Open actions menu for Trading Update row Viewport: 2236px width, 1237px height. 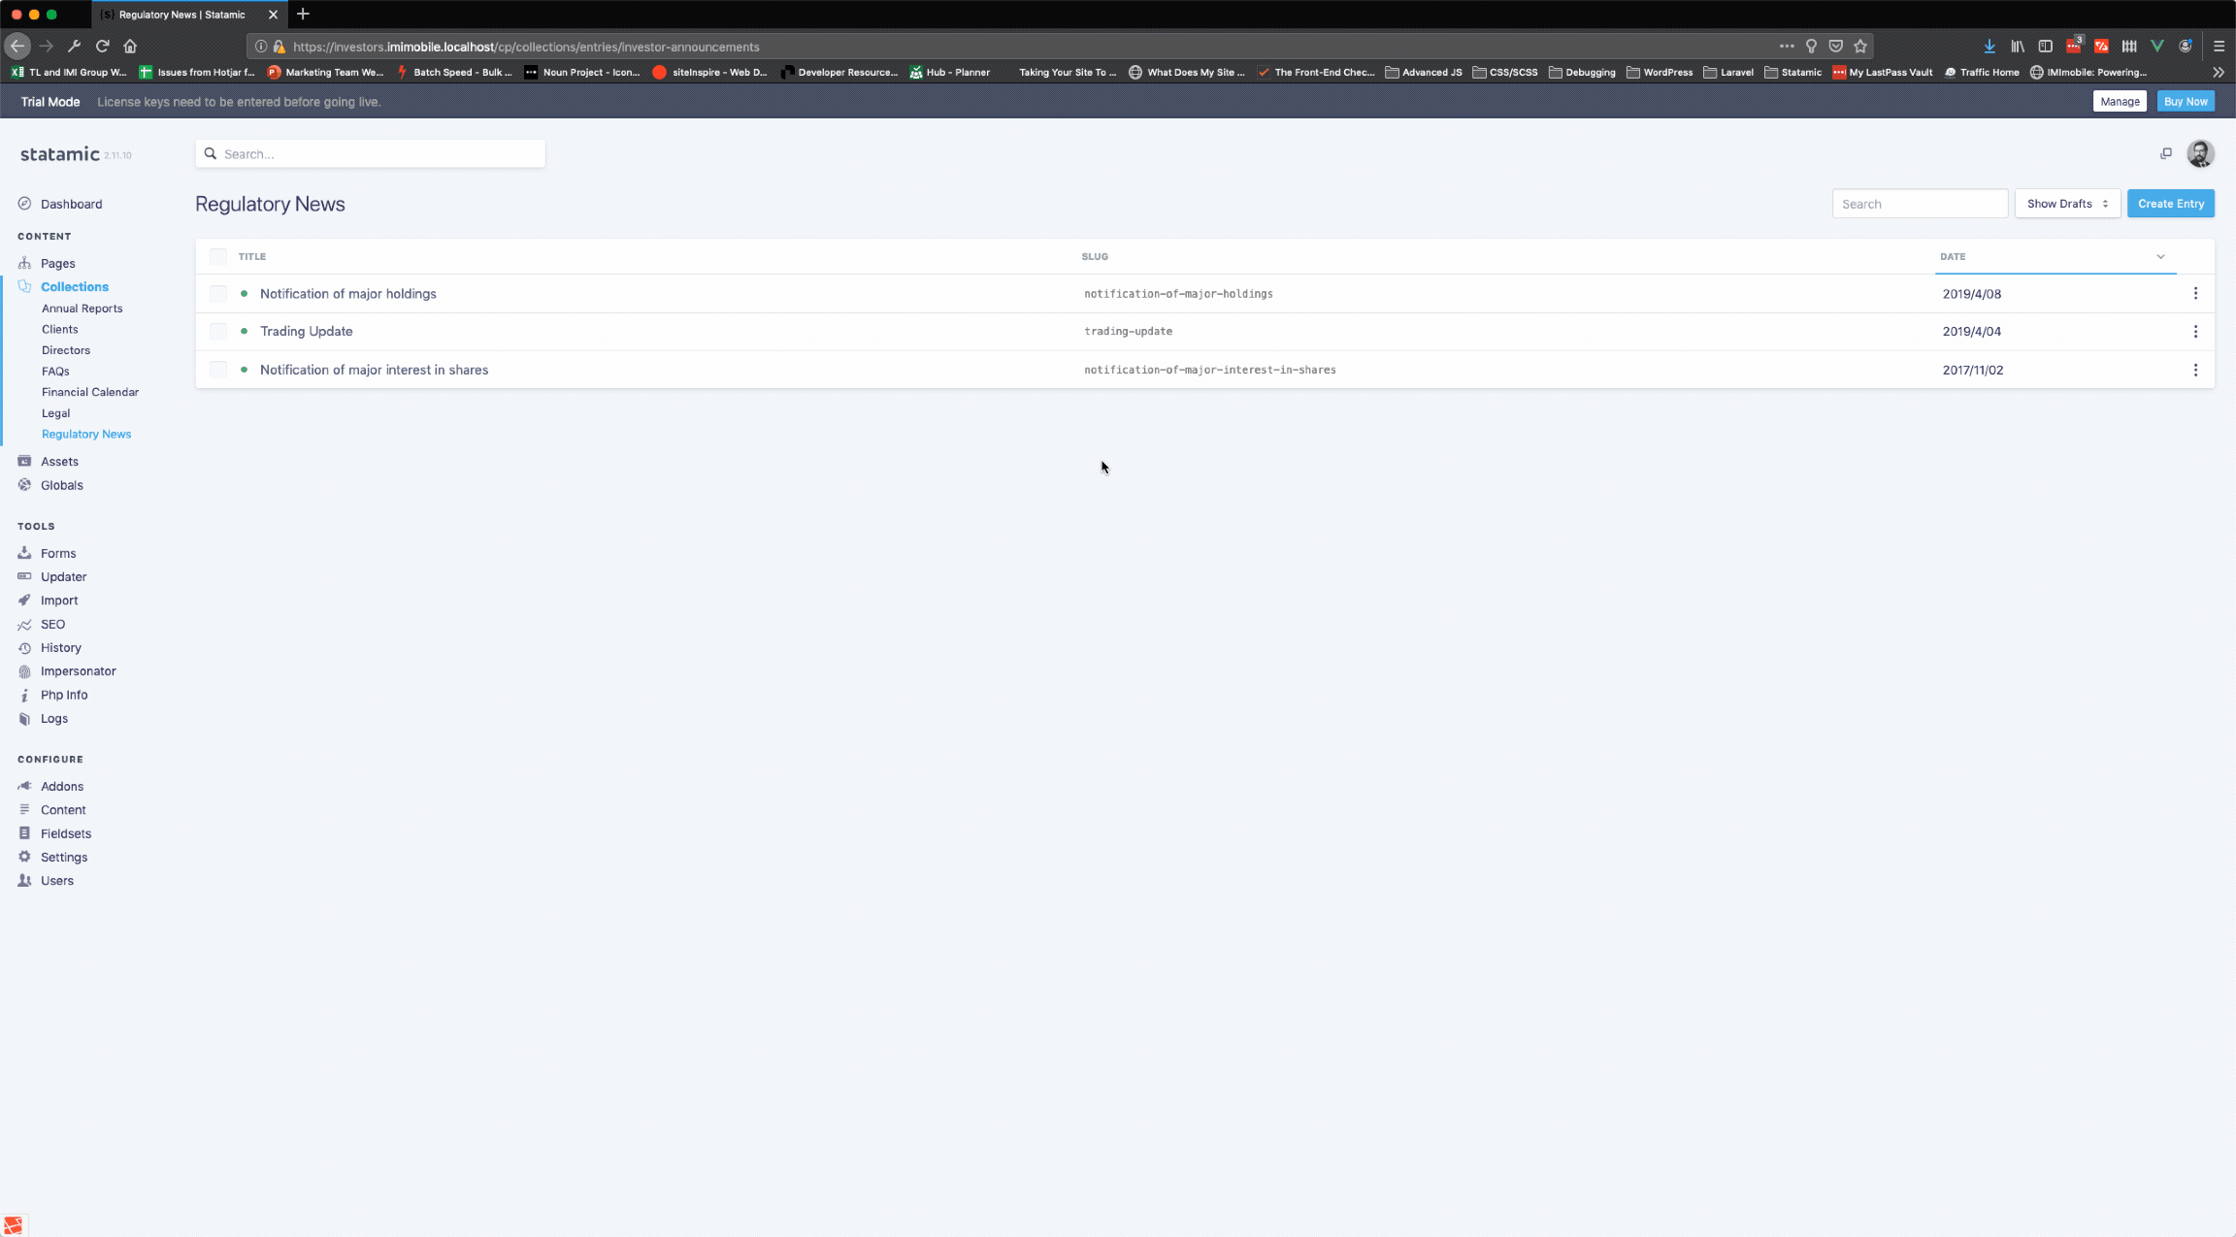pos(2195,331)
